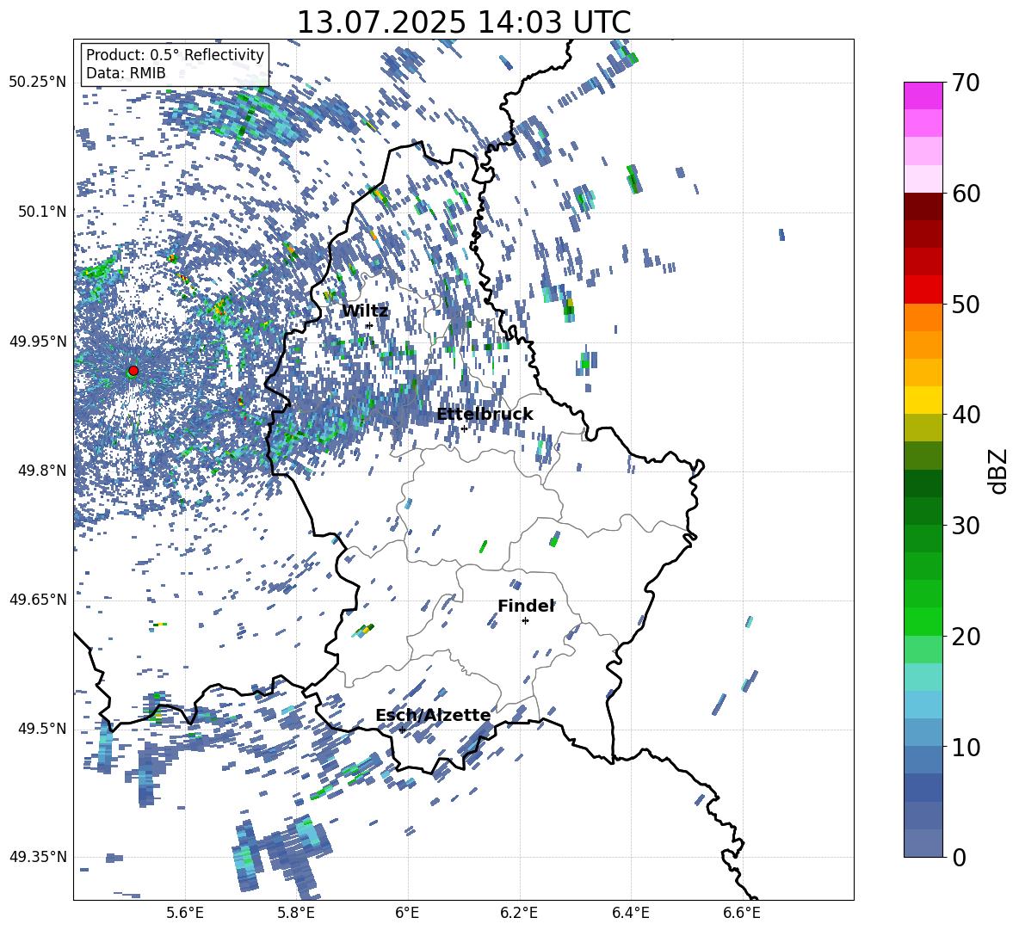This screenshot has width=1019, height=930.
Task: Click the 70 tick on colorbar
Action: 965,83
